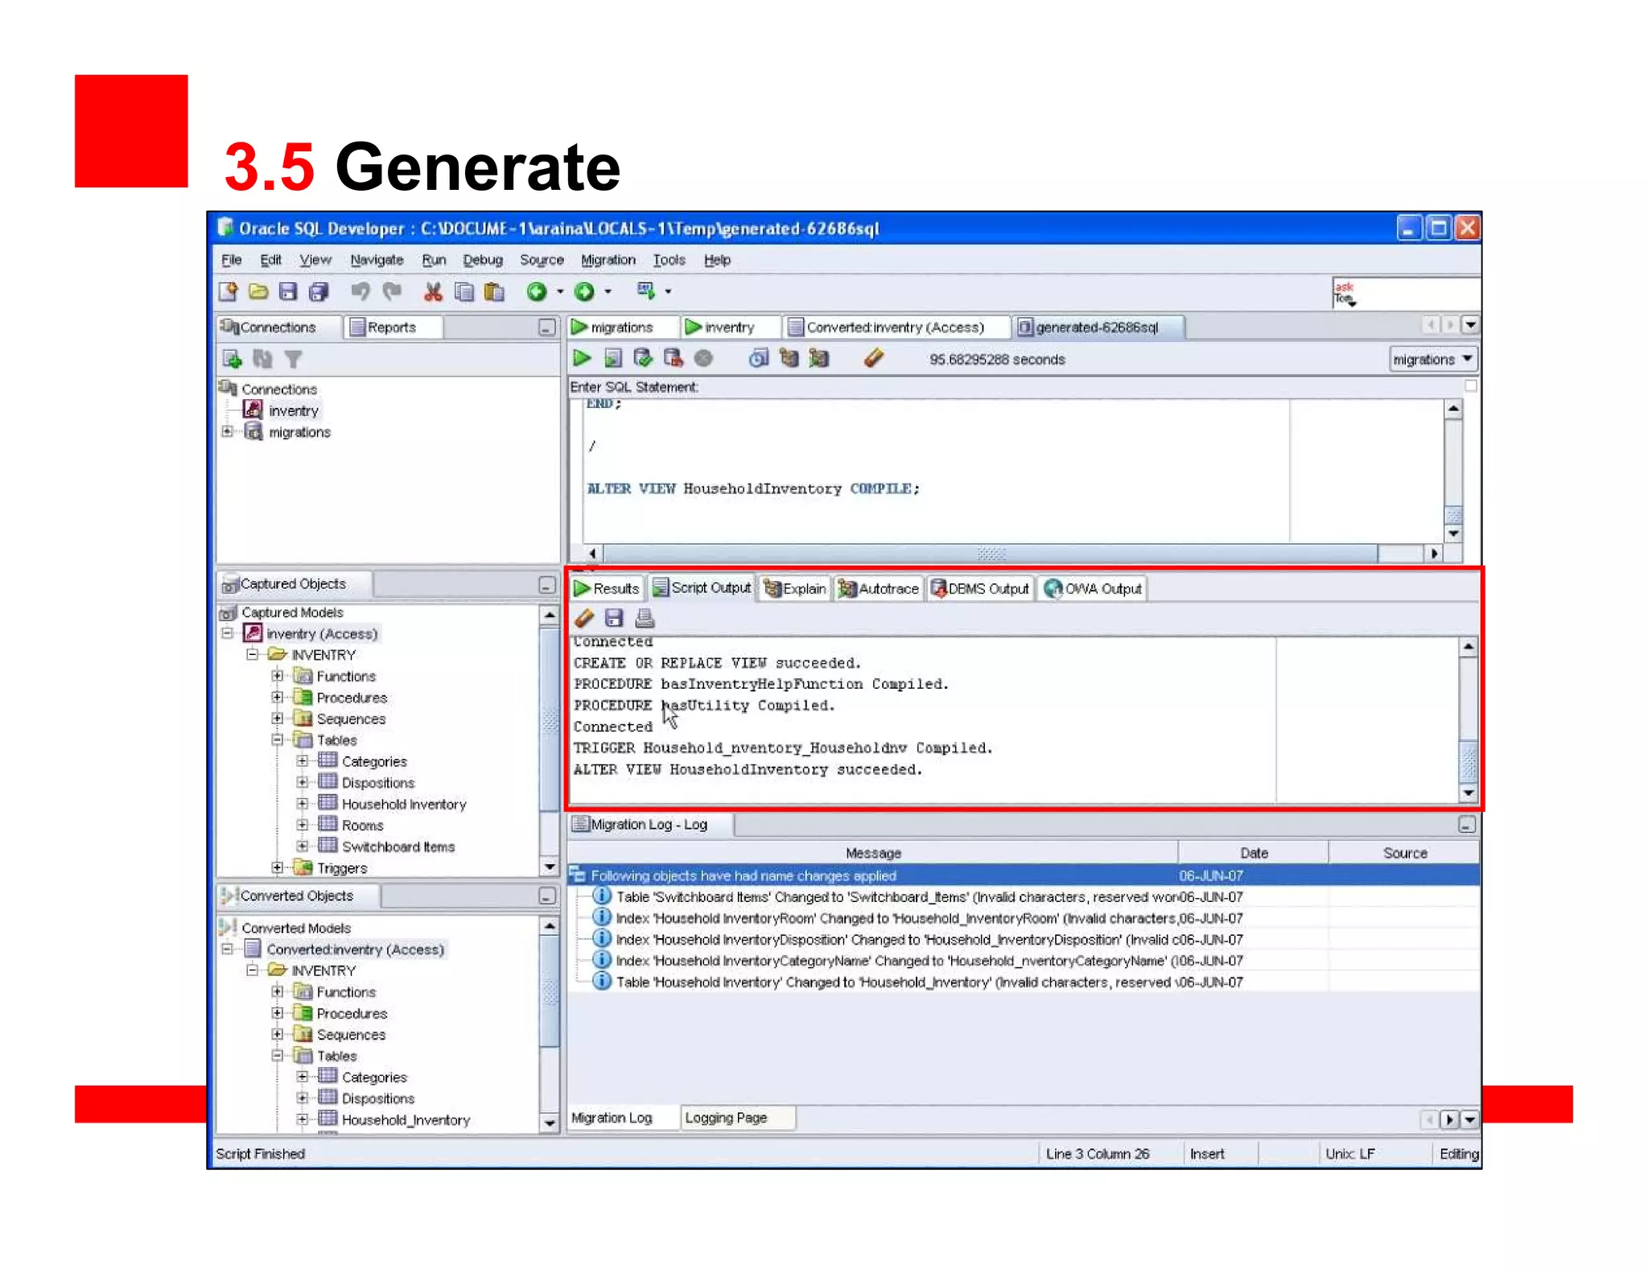Switch to the OWA Output tab
This screenshot has width=1648, height=1273.
pyautogui.click(x=1093, y=588)
